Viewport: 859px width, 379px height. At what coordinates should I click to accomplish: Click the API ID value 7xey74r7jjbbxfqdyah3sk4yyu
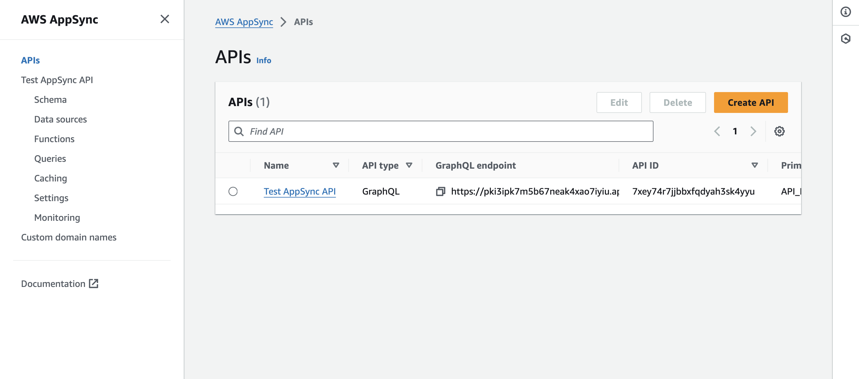[x=693, y=192]
